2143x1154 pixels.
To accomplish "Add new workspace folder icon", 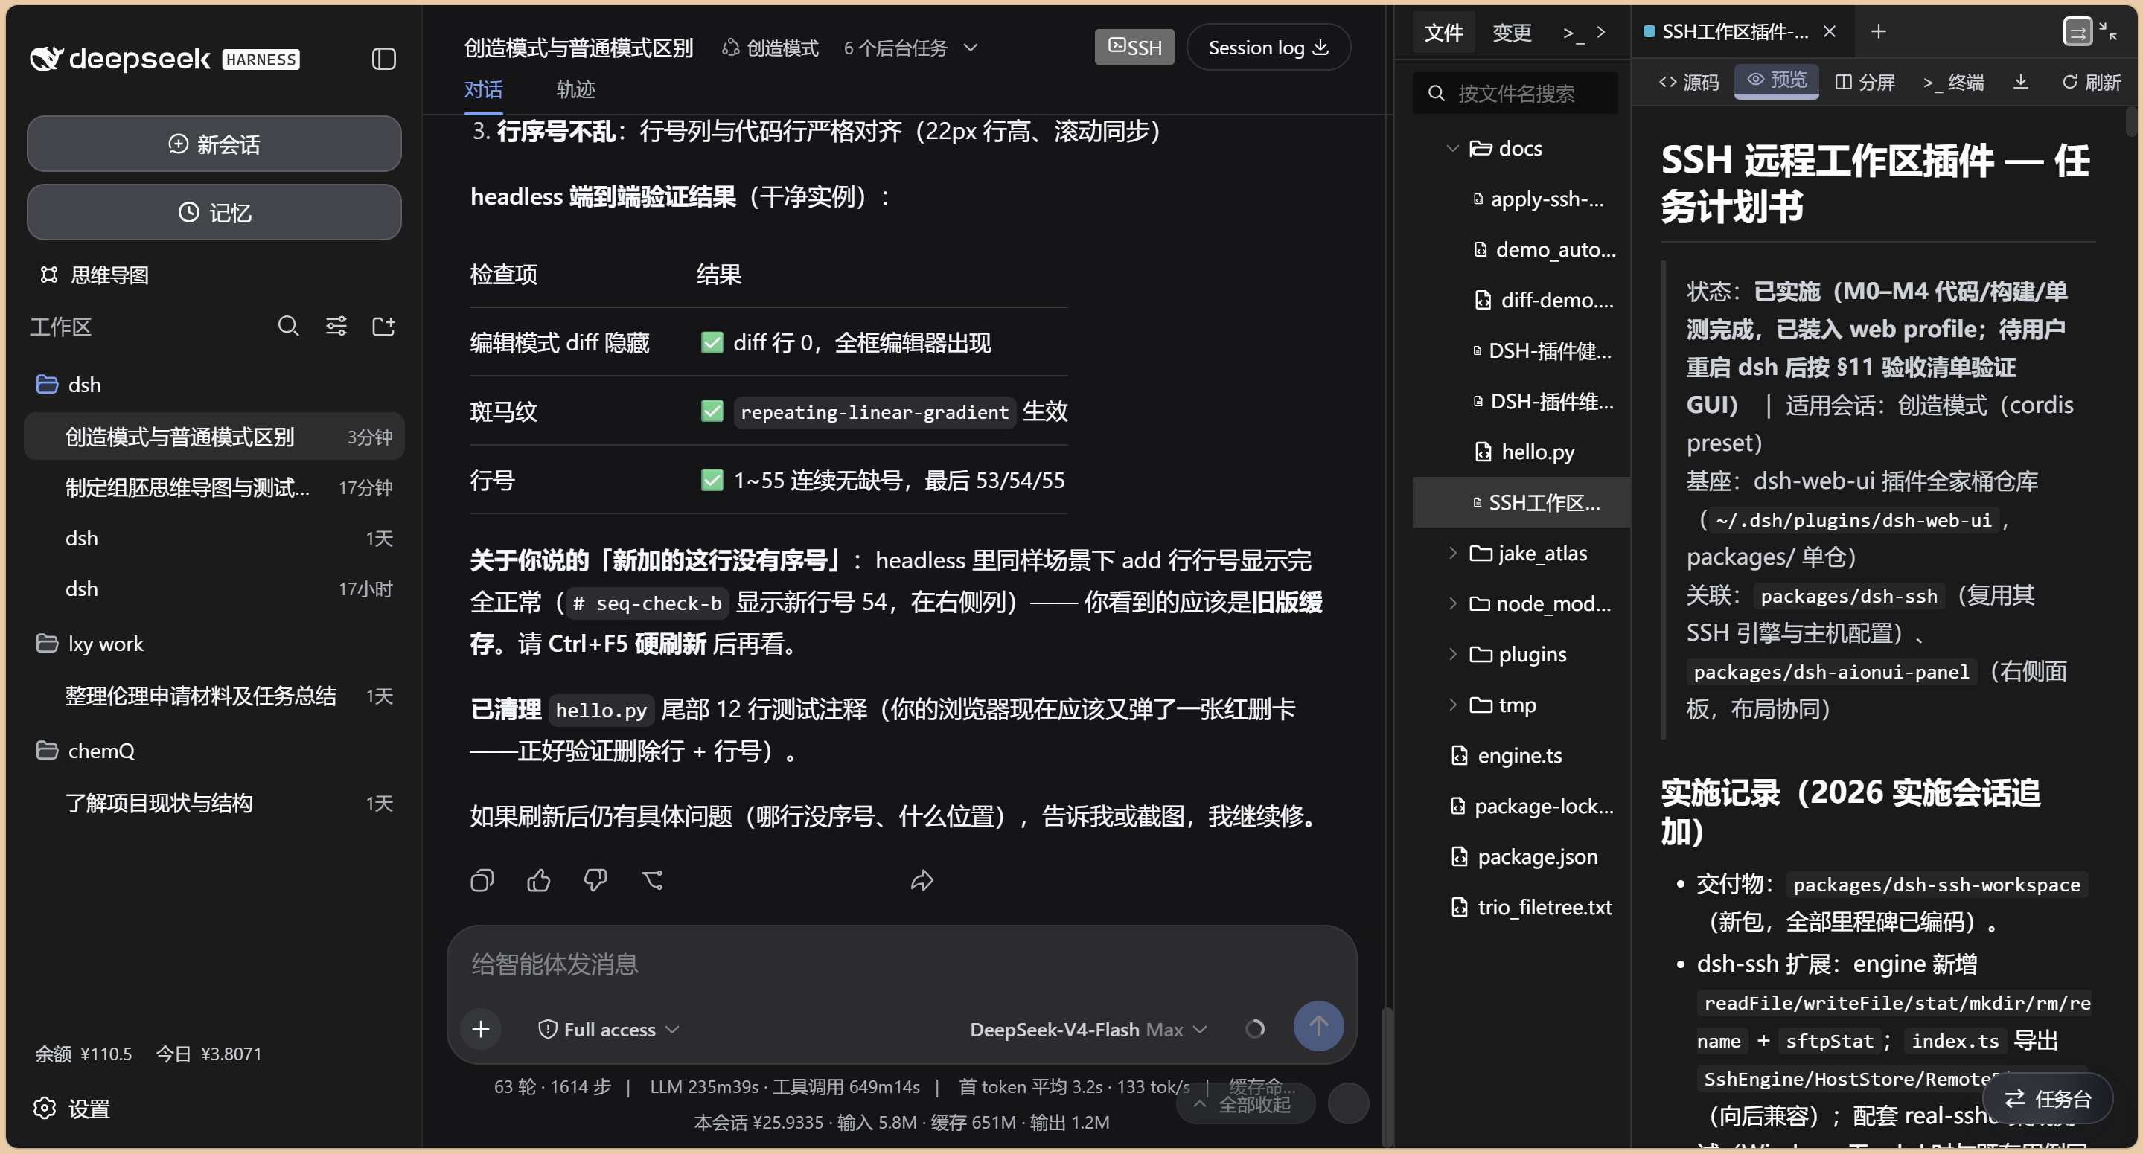I will [x=383, y=326].
